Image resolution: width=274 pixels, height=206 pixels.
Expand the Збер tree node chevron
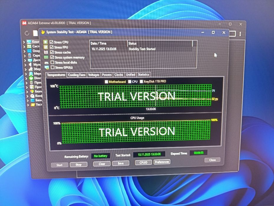pos(26,70)
